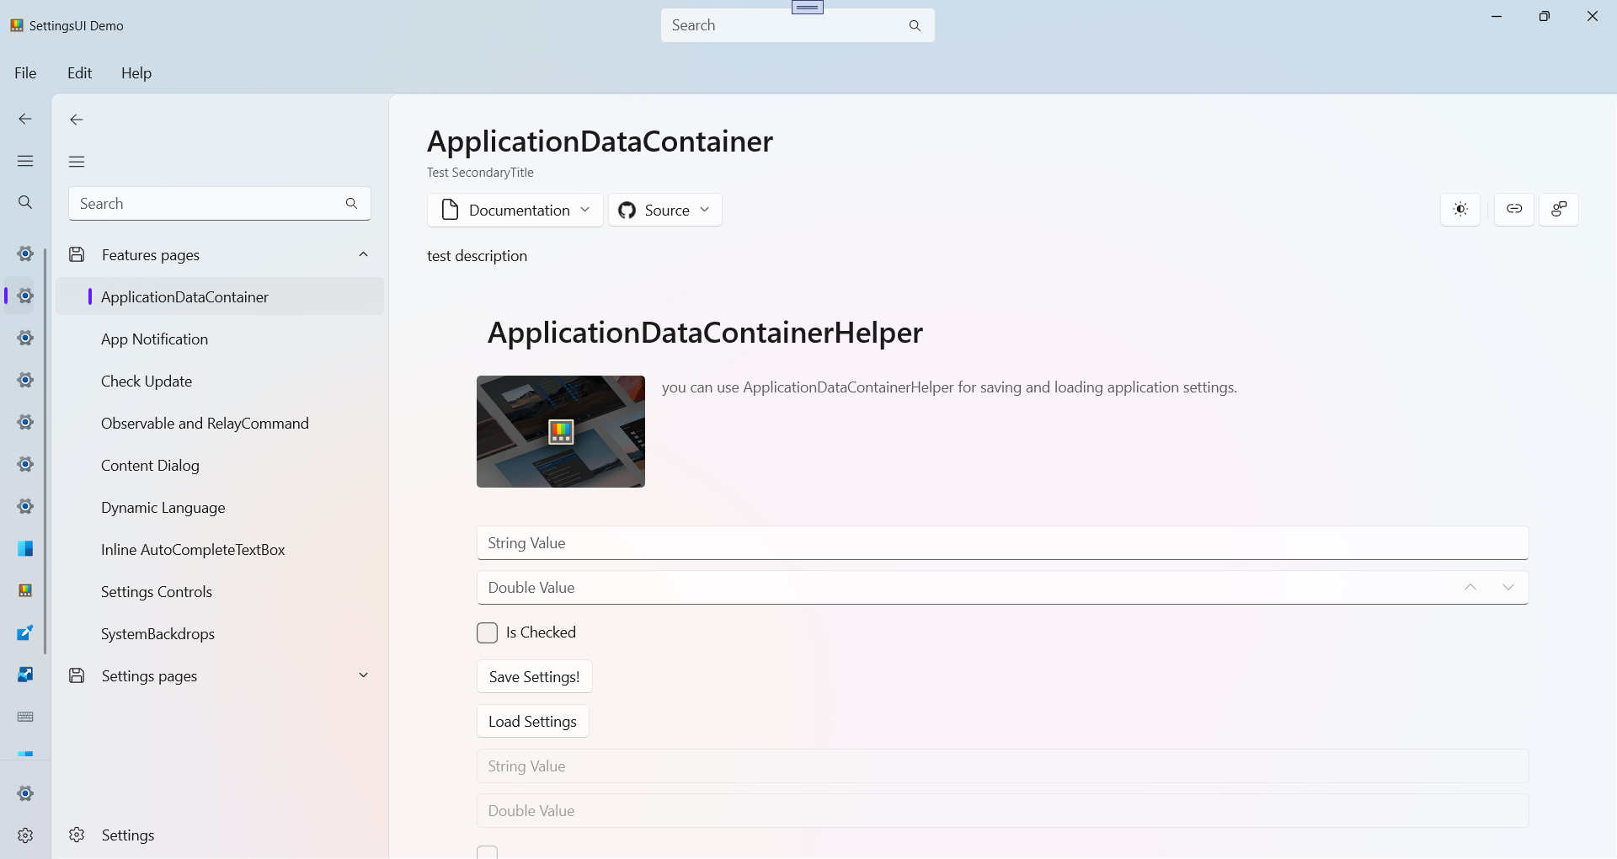This screenshot has height=859, width=1617.
Task: Toggle the theme with the sun icon button
Action: click(1460, 210)
